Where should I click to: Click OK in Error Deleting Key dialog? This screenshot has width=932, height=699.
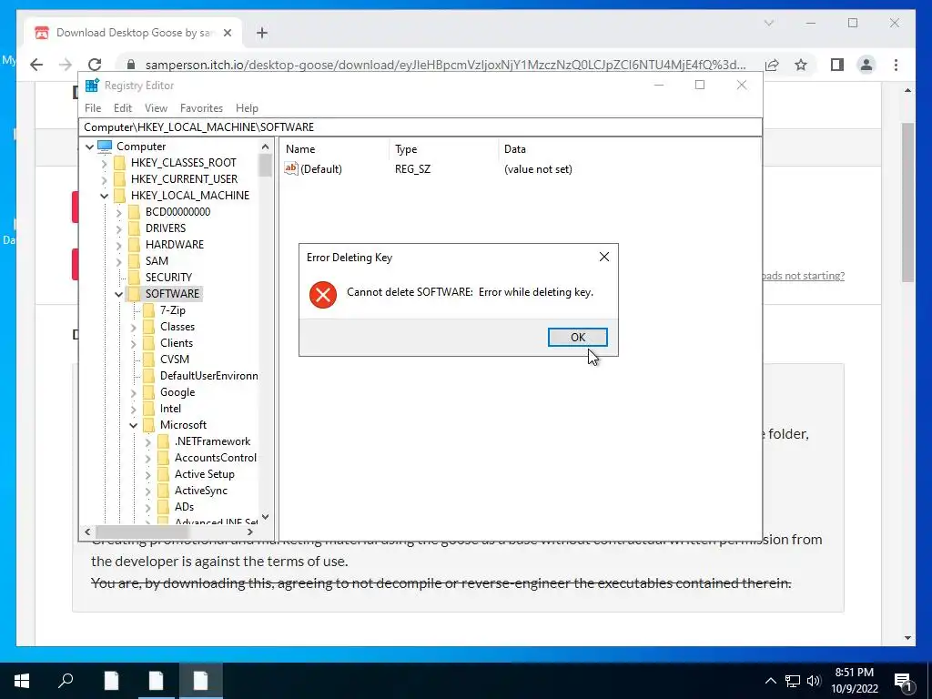tap(577, 337)
